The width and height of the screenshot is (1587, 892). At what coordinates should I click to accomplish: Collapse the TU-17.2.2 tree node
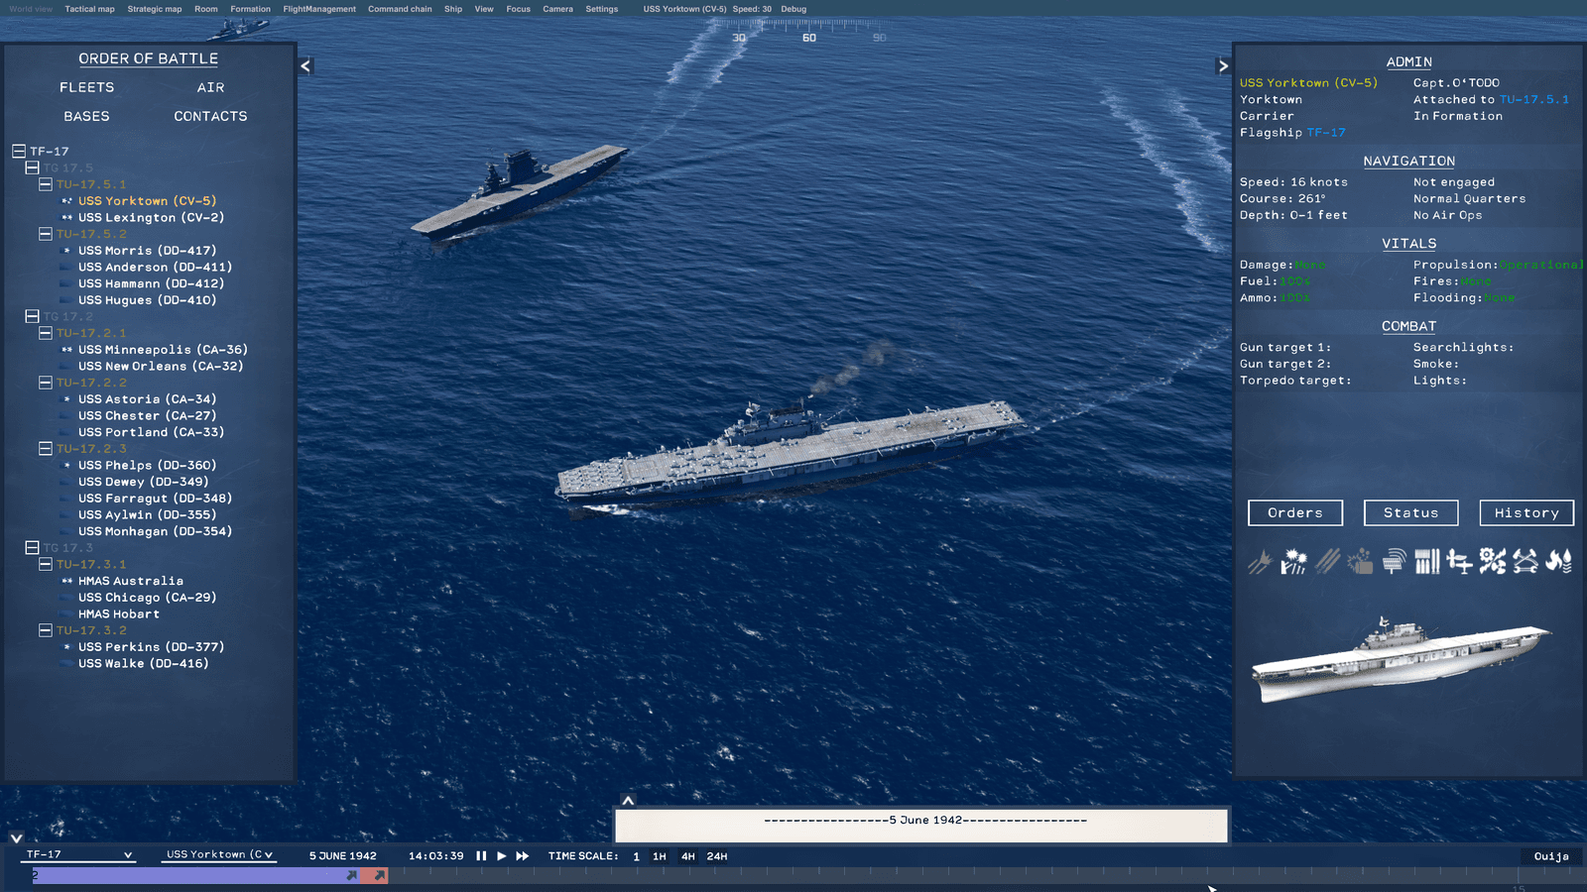pyautogui.click(x=46, y=383)
